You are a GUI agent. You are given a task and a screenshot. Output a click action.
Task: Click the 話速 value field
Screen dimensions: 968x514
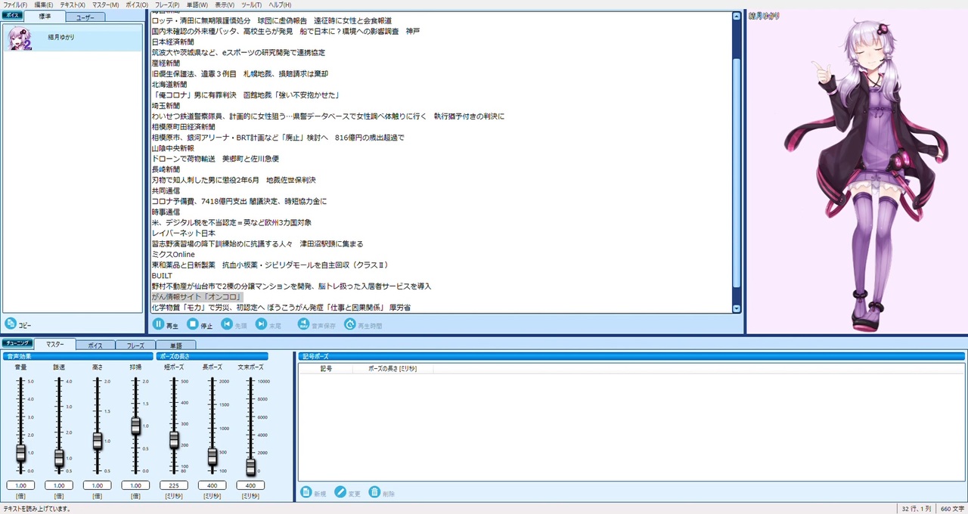(59, 485)
